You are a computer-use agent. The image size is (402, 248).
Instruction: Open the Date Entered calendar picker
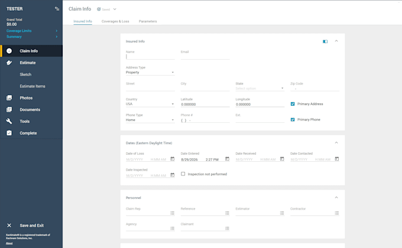click(227, 159)
